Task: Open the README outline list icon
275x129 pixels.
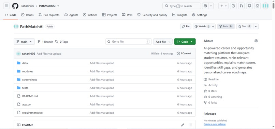Action: click(x=190, y=125)
